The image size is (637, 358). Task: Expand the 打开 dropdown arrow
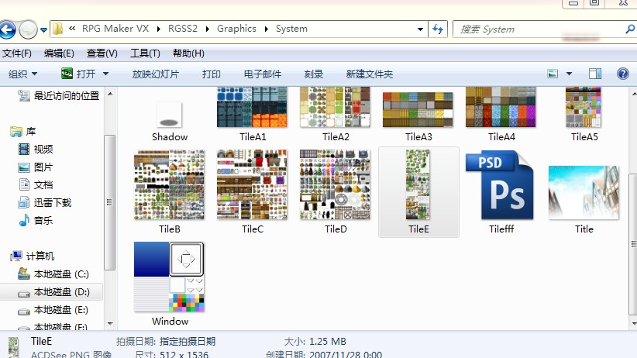point(105,74)
